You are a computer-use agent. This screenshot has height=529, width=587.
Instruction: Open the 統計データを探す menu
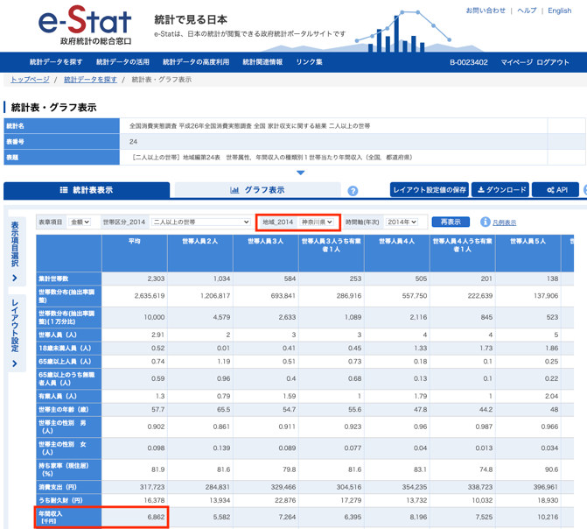tap(56, 62)
